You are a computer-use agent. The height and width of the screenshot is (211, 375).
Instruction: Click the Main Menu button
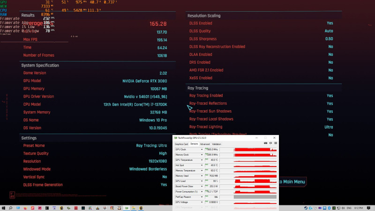[292, 182]
